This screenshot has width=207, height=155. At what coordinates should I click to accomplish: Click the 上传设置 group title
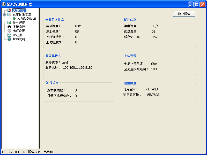pyautogui.click(x=130, y=56)
